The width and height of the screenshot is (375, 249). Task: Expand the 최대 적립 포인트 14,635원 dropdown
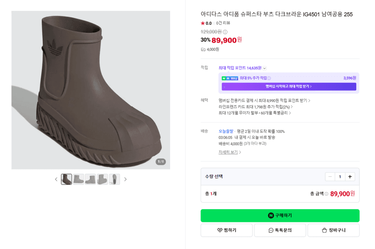[264, 68]
